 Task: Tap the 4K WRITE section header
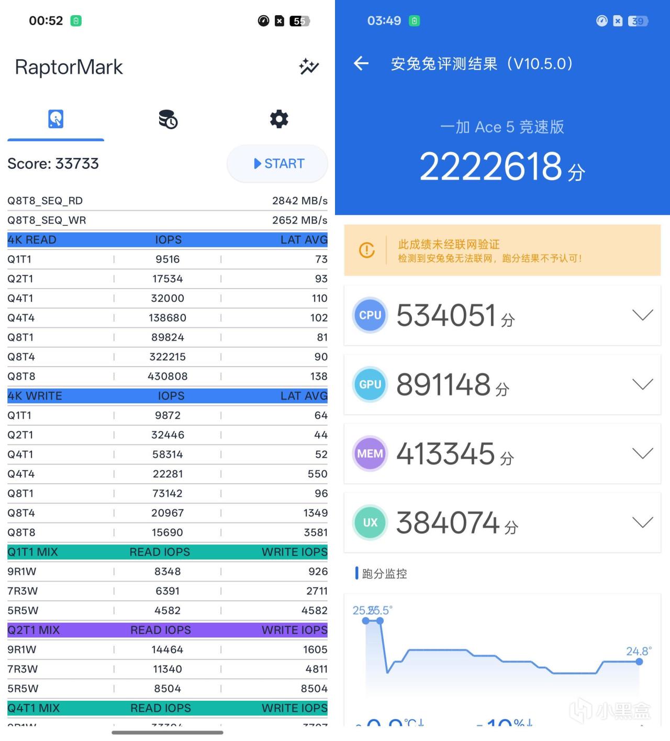167,396
